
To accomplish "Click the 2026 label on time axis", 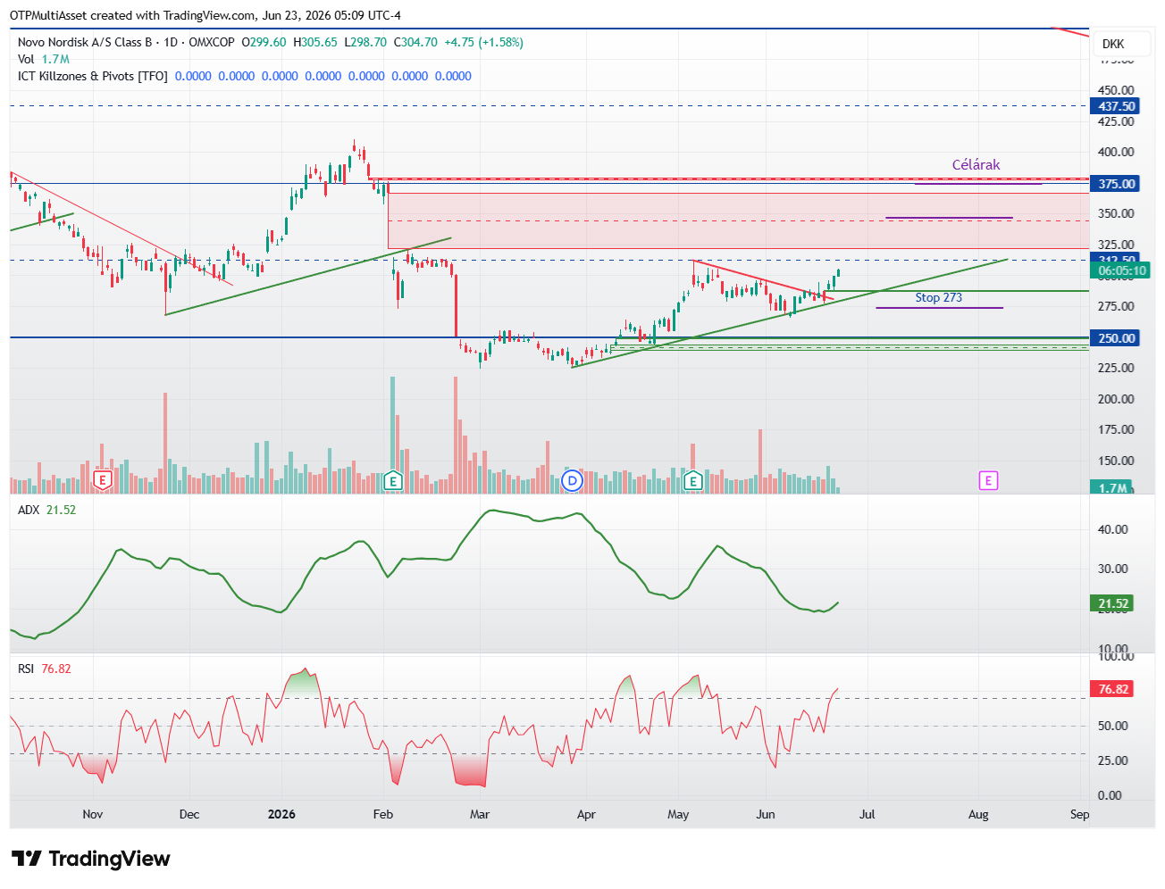I will (281, 814).
